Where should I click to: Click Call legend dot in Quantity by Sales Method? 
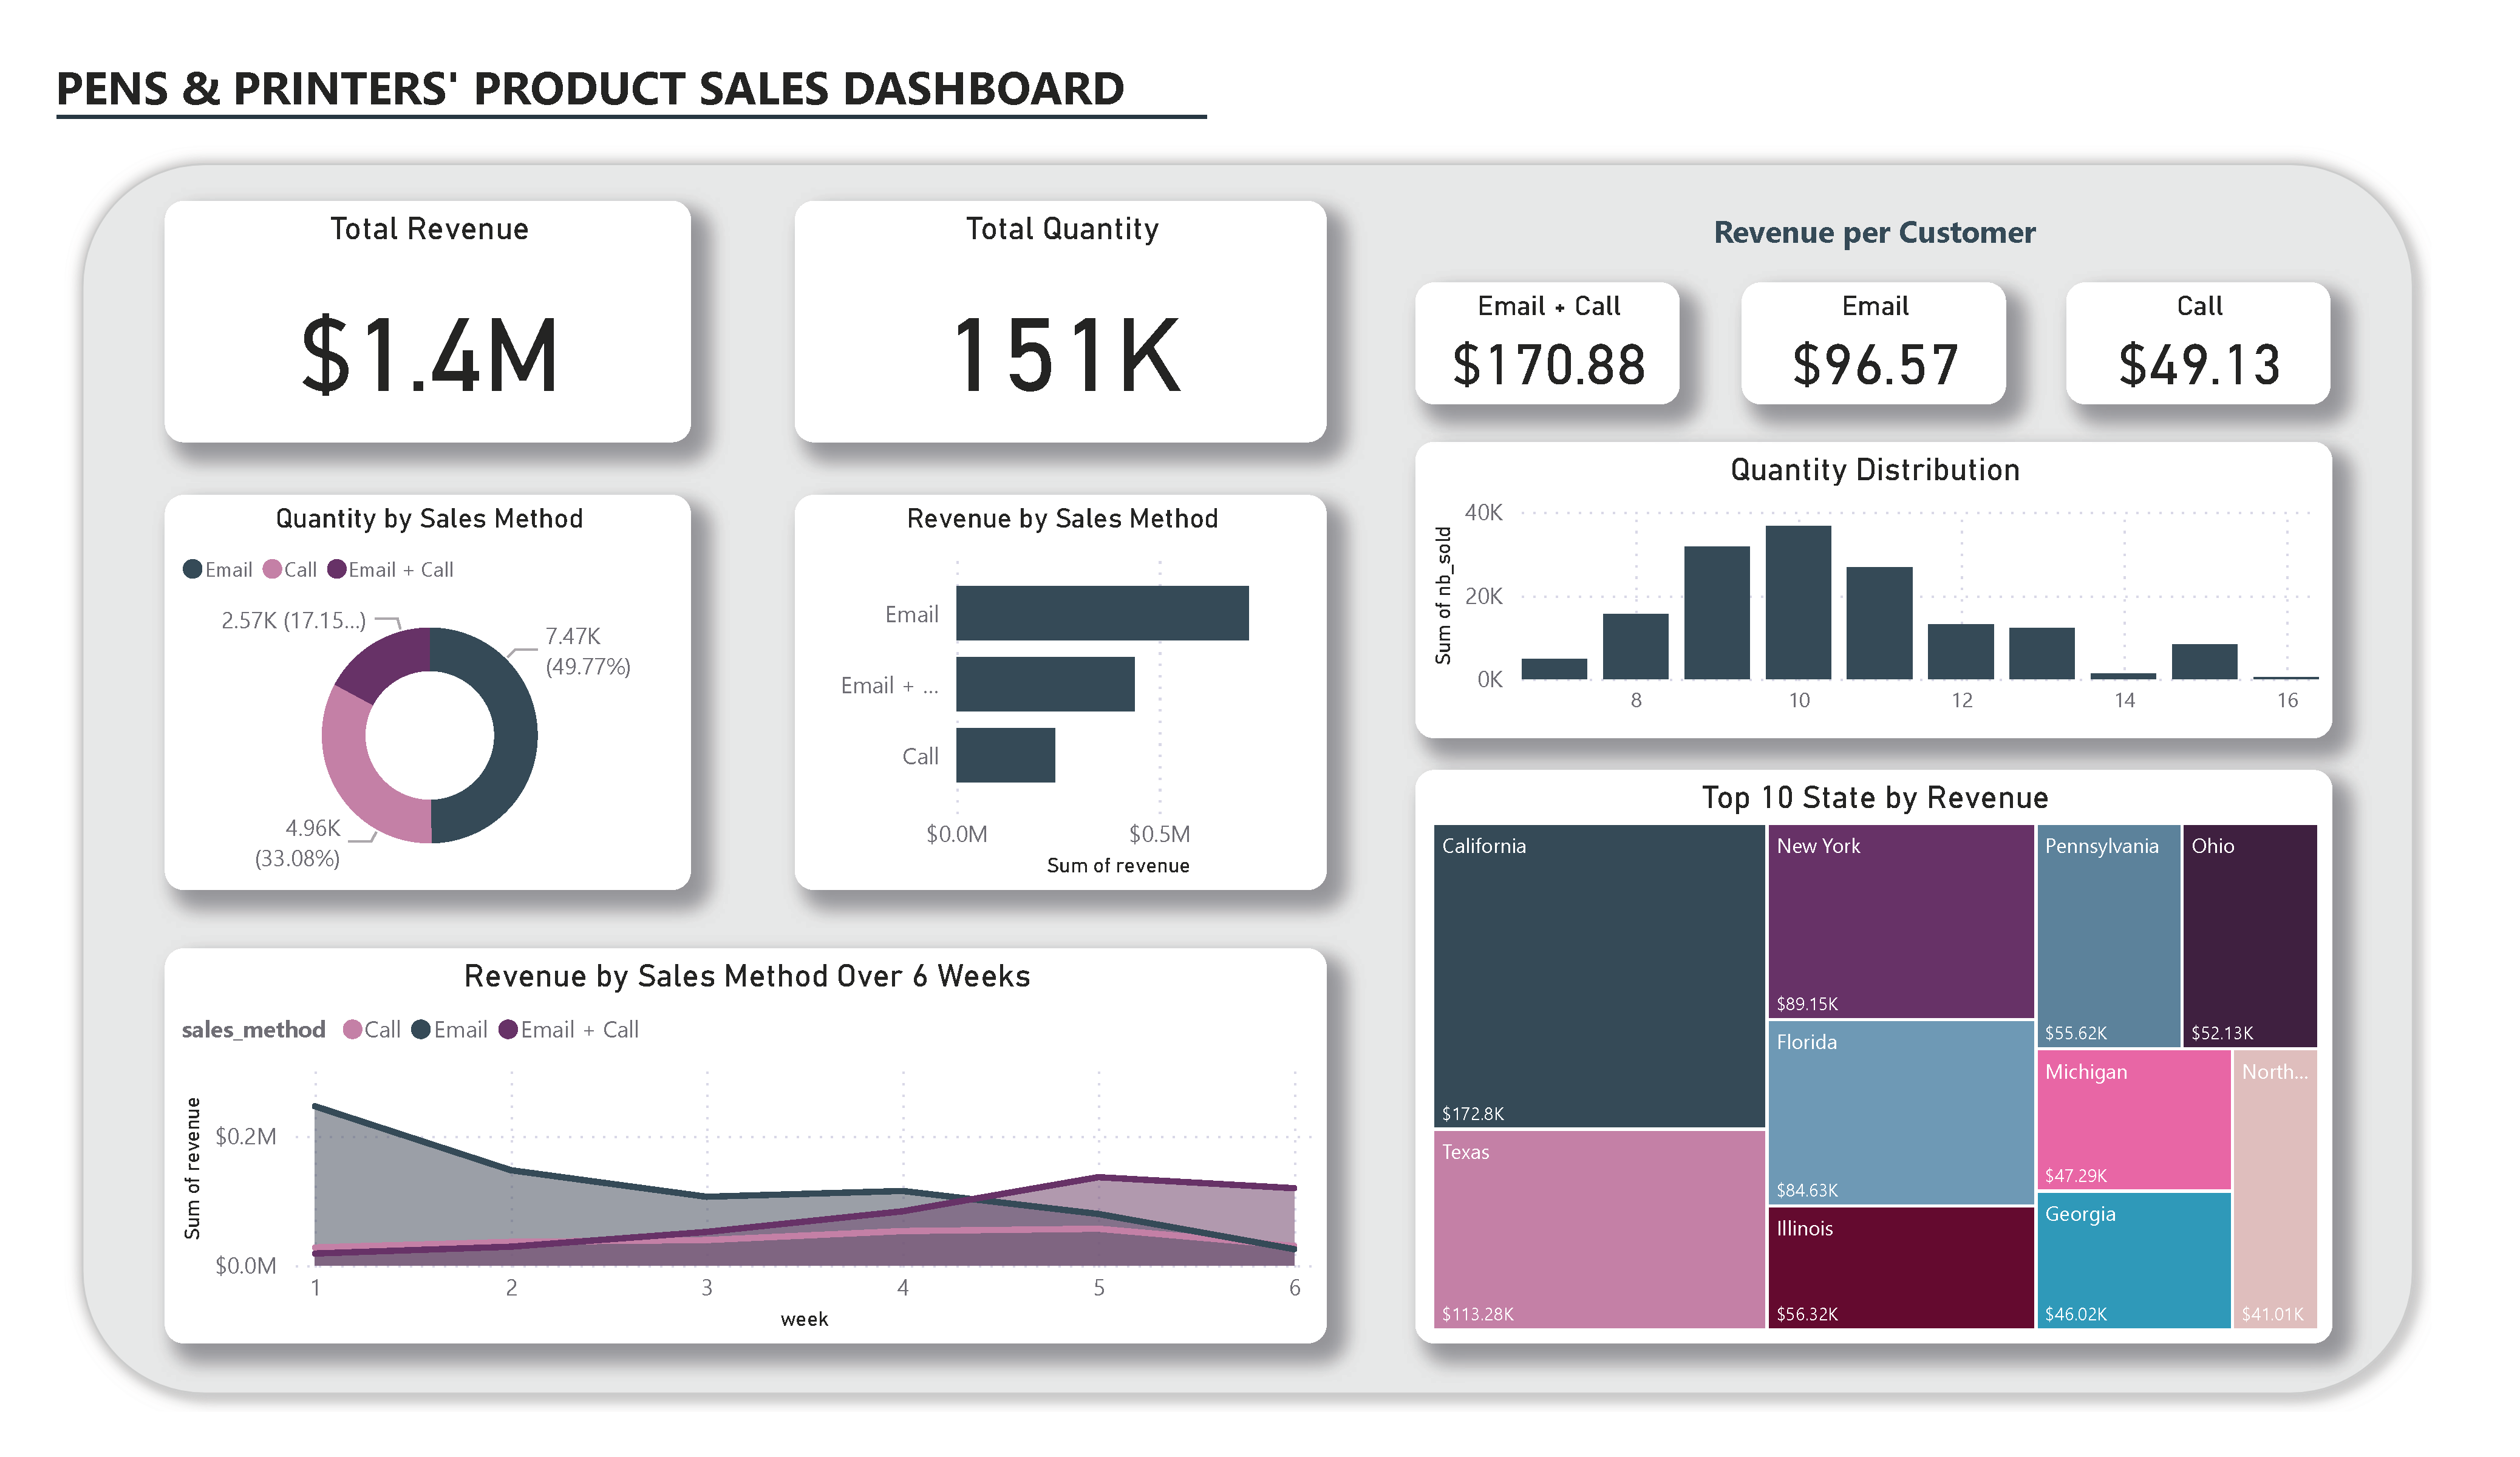(x=272, y=570)
